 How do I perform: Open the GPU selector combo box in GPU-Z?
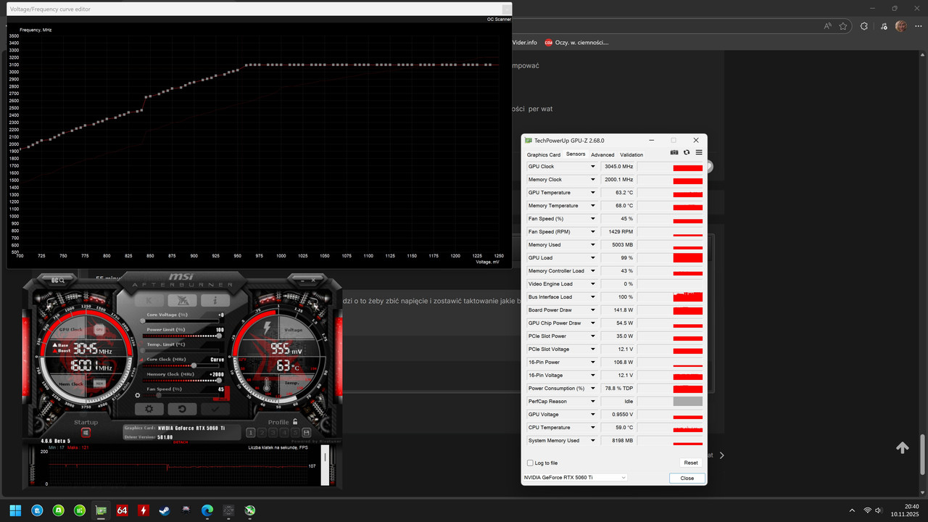pos(575,478)
